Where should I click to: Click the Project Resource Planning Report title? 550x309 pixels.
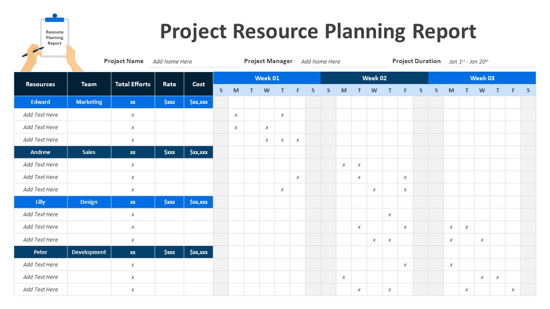[318, 31]
